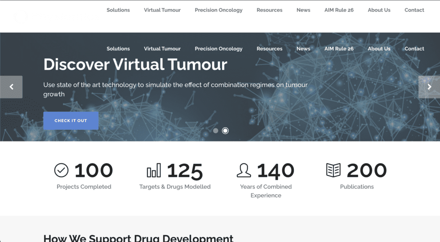The width and height of the screenshot is (440, 242).
Task: Go to News in the white top header
Action: [x=303, y=10]
